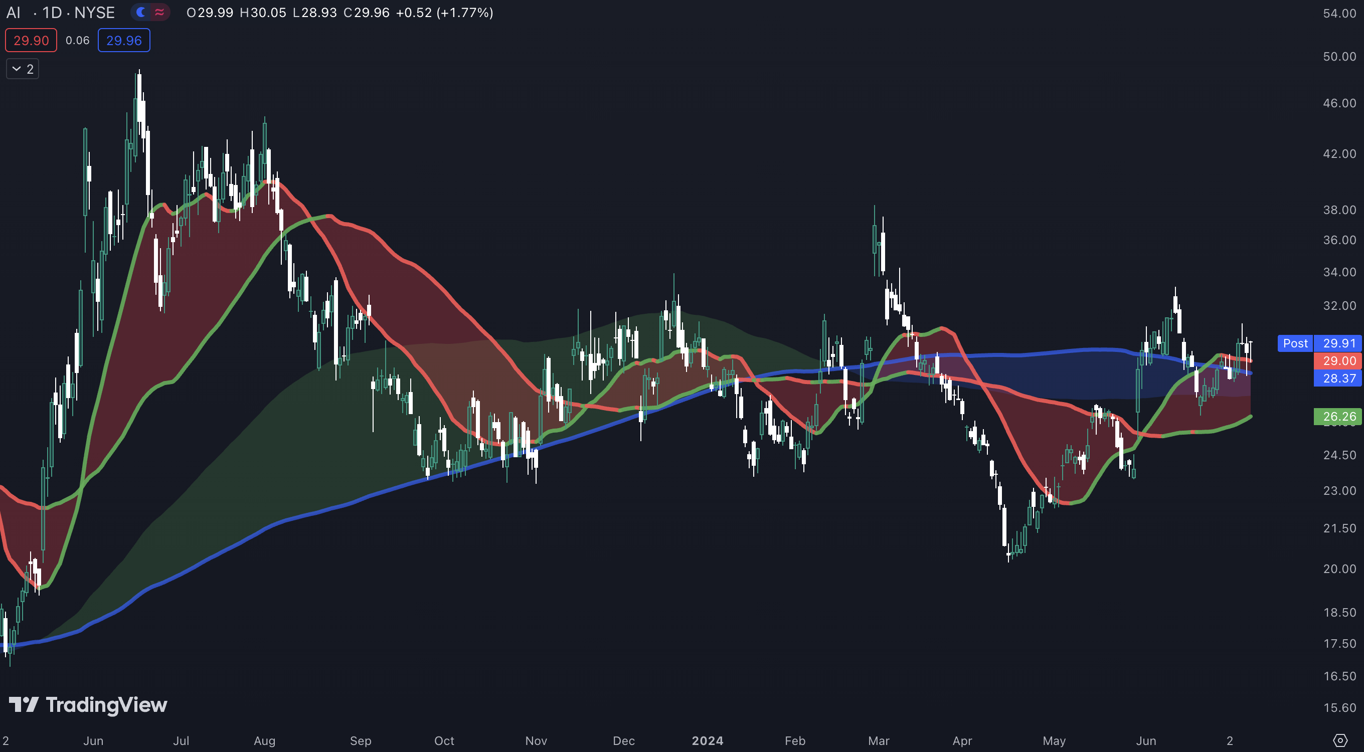The height and width of the screenshot is (752, 1364).
Task: Click the bold 2024 time axis label
Action: [x=708, y=741]
